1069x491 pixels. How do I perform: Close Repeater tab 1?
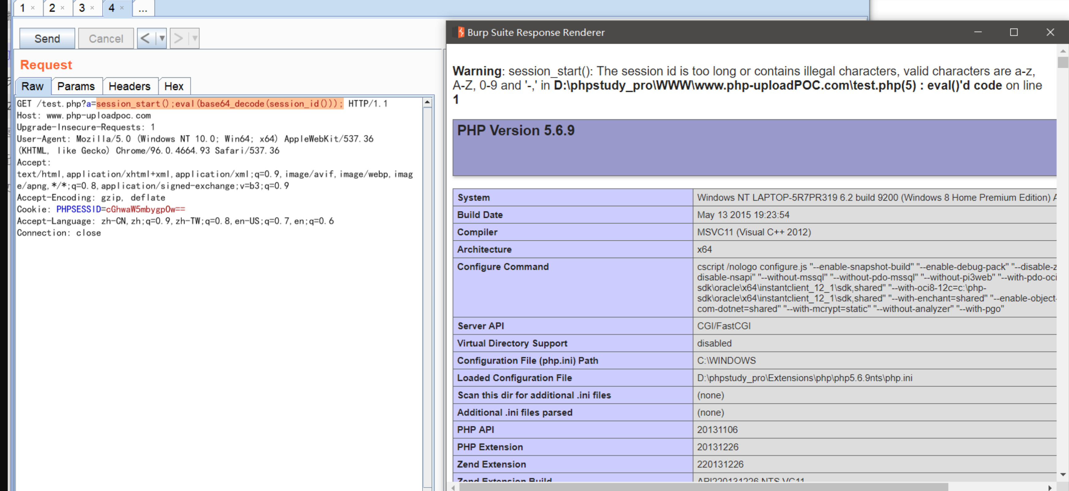pyautogui.click(x=33, y=8)
